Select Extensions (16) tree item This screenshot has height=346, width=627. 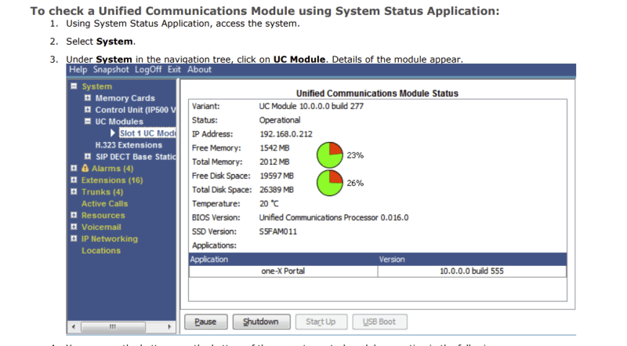click(112, 180)
